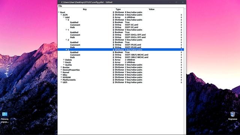Viewport: 240px width, 135px height.
Task: Minimize the config.plist window
Action: 170,2
